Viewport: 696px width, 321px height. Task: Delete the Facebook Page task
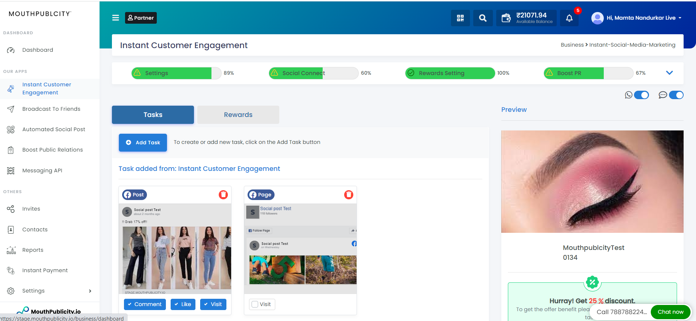(x=349, y=195)
